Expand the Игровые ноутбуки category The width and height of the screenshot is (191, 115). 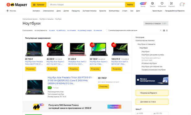(149, 63)
